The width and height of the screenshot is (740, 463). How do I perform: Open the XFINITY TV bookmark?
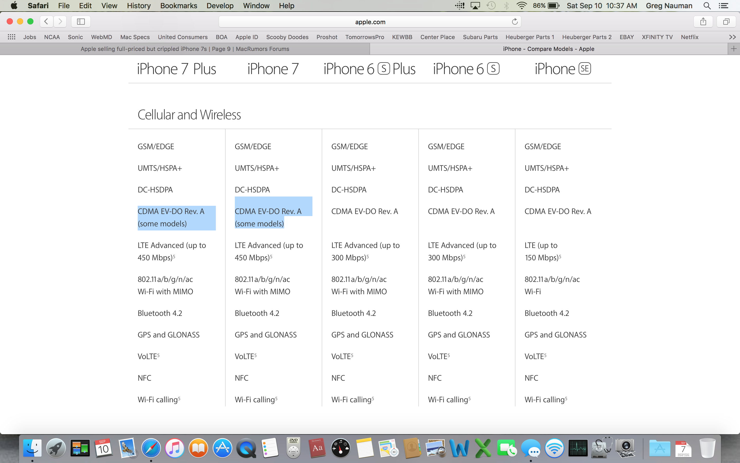657,37
